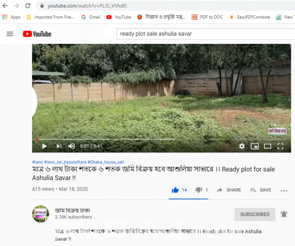Screen dimensions: 295x246
Task: Like the video with thumbs up
Action: coord(175,190)
